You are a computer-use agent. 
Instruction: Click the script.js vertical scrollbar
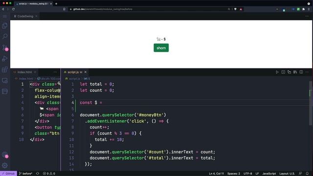(x=311, y=104)
